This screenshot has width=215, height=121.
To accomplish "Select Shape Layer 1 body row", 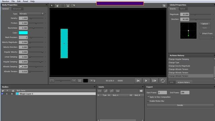I will click(x=56, y=94).
